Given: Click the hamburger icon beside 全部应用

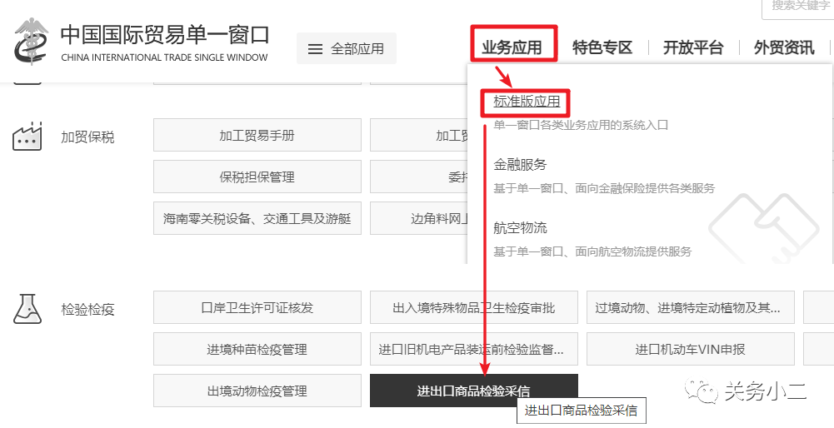Looking at the screenshot, I should coord(316,49).
